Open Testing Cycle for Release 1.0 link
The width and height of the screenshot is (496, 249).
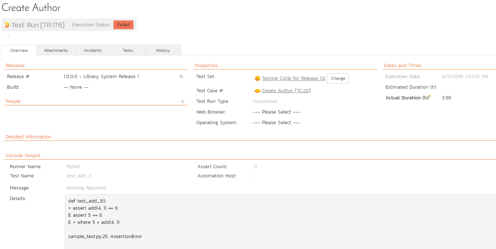click(293, 78)
